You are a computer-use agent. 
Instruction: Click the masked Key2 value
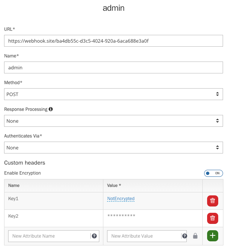tap(121, 216)
